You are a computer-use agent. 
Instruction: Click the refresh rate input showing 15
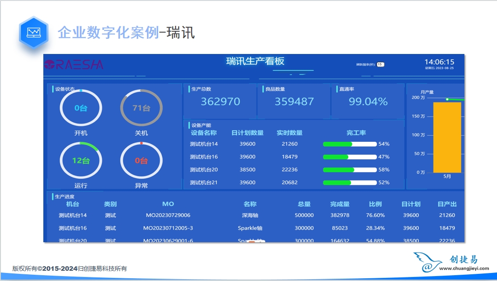(380, 64)
